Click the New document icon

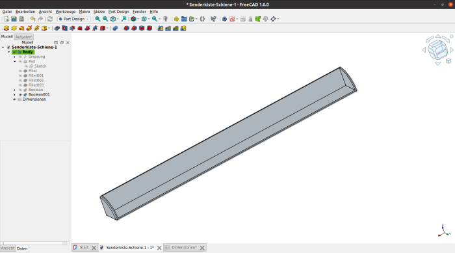pos(6,19)
